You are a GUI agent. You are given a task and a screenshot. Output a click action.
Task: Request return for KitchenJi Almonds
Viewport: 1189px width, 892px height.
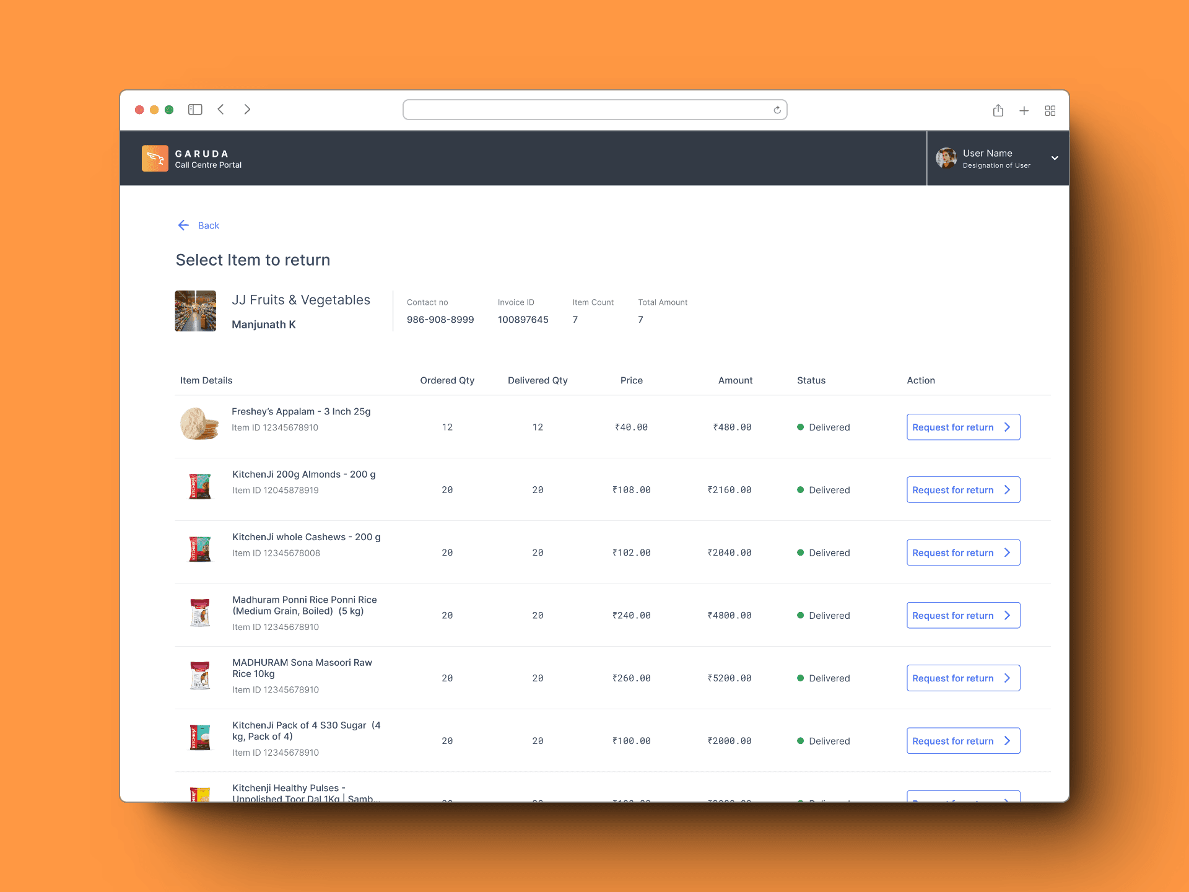pos(962,490)
